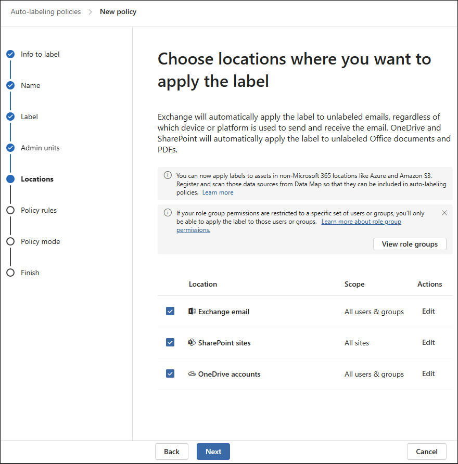Image resolution: width=458 pixels, height=464 pixels.
Task: Edit the SharePoint sites scope
Action: point(428,342)
